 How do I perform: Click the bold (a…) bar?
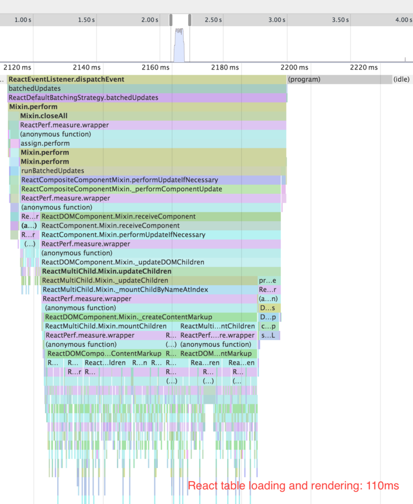pos(29,226)
